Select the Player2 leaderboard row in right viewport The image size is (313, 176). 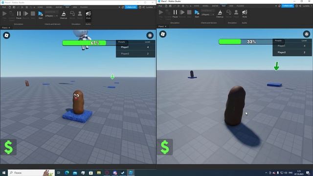pos(292,52)
